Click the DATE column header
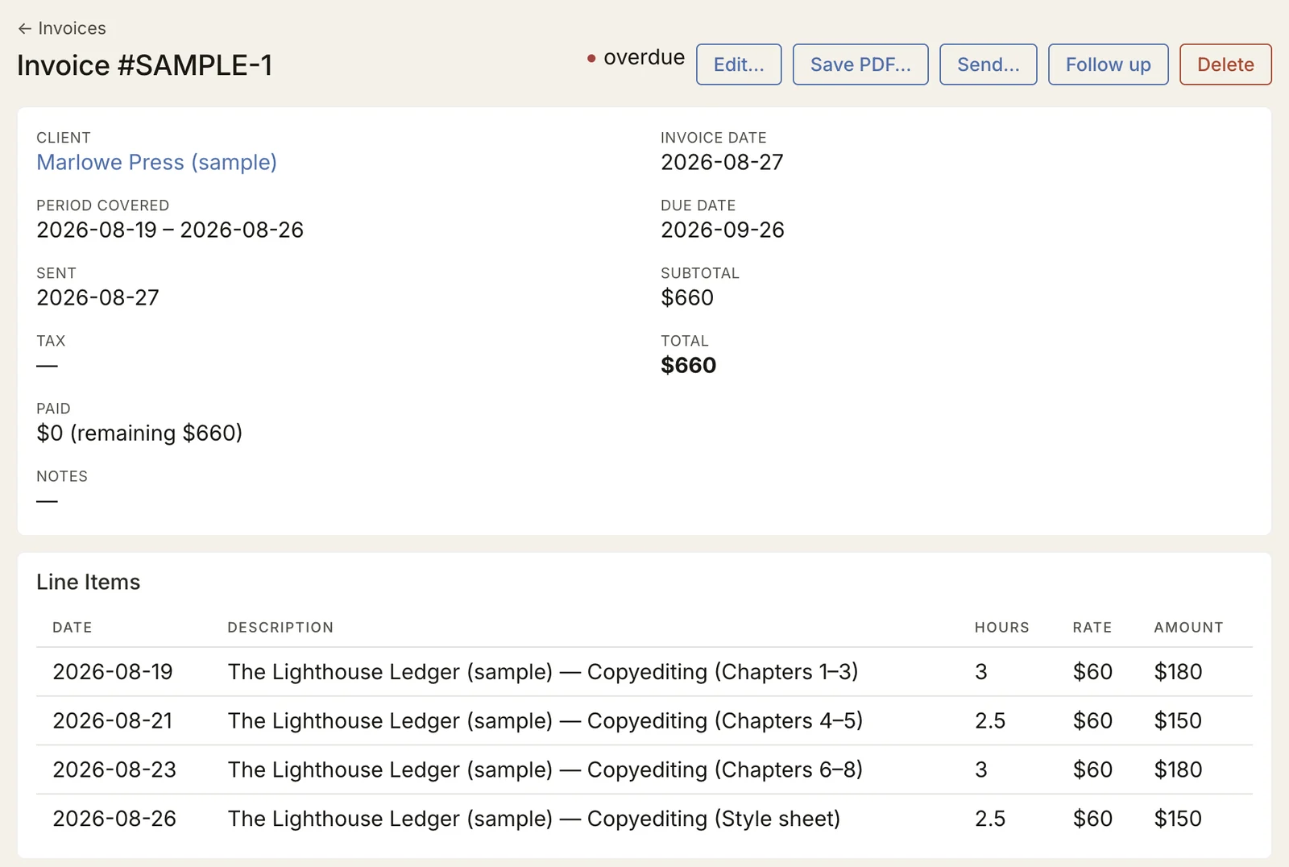1289x867 pixels. (72, 627)
